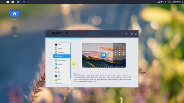Click the Deepin desktop preview image
Screen dimensions: 184x103
click(103, 55)
